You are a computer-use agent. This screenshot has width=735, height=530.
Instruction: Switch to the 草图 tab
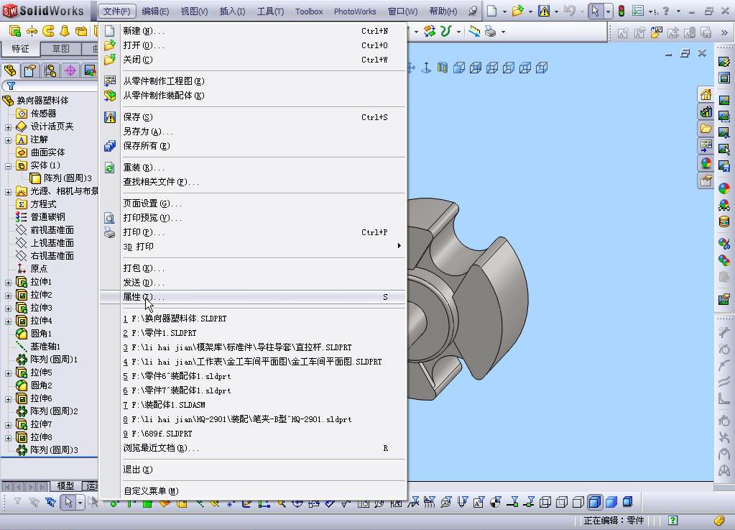(60, 48)
